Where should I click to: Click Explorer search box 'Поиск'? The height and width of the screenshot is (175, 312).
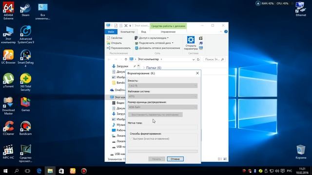click(x=214, y=59)
